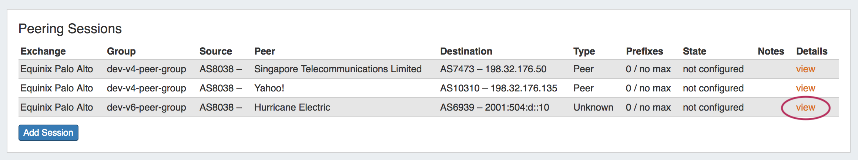Select the Notes column header
858x160 pixels.
click(x=771, y=51)
